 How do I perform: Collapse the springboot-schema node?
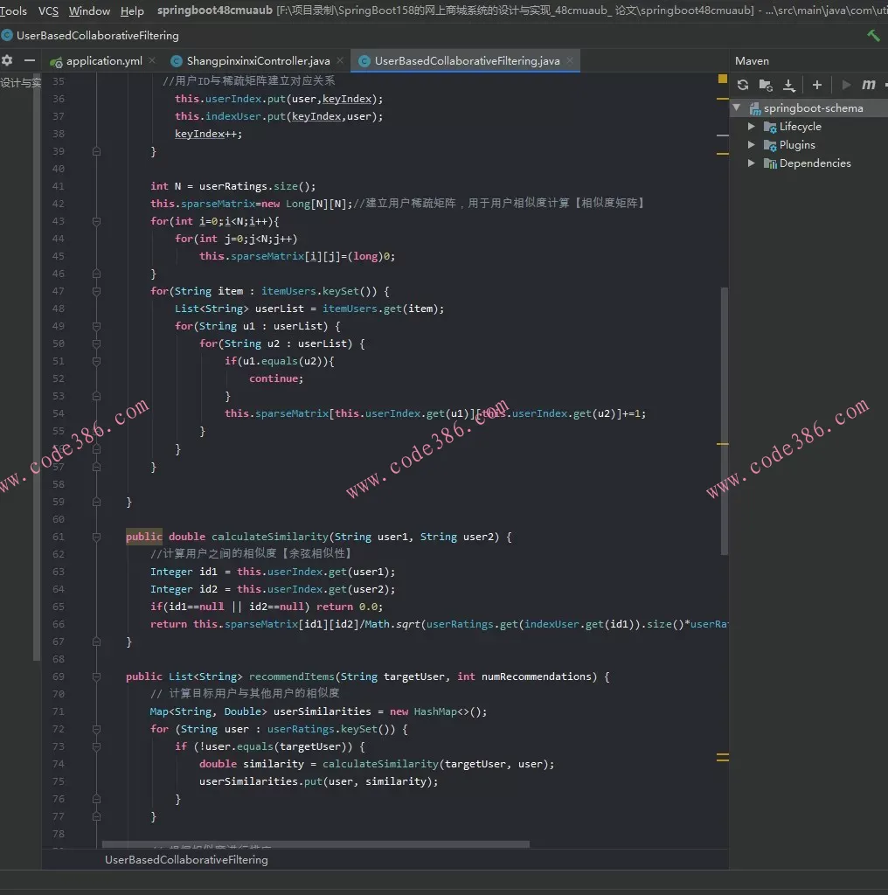pyautogui.click(x=737, y=108)
